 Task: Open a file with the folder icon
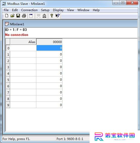click(12, 16)
